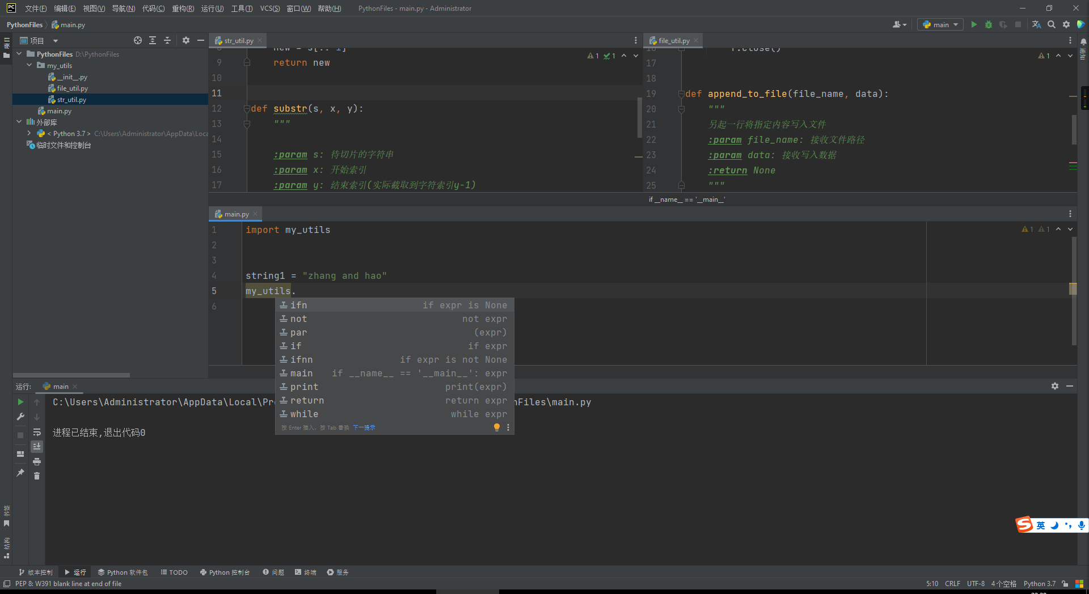The height and width of the screenshot is (594, 1089).
Task: Open the VCS(S) menu
Action: point(270,9)
